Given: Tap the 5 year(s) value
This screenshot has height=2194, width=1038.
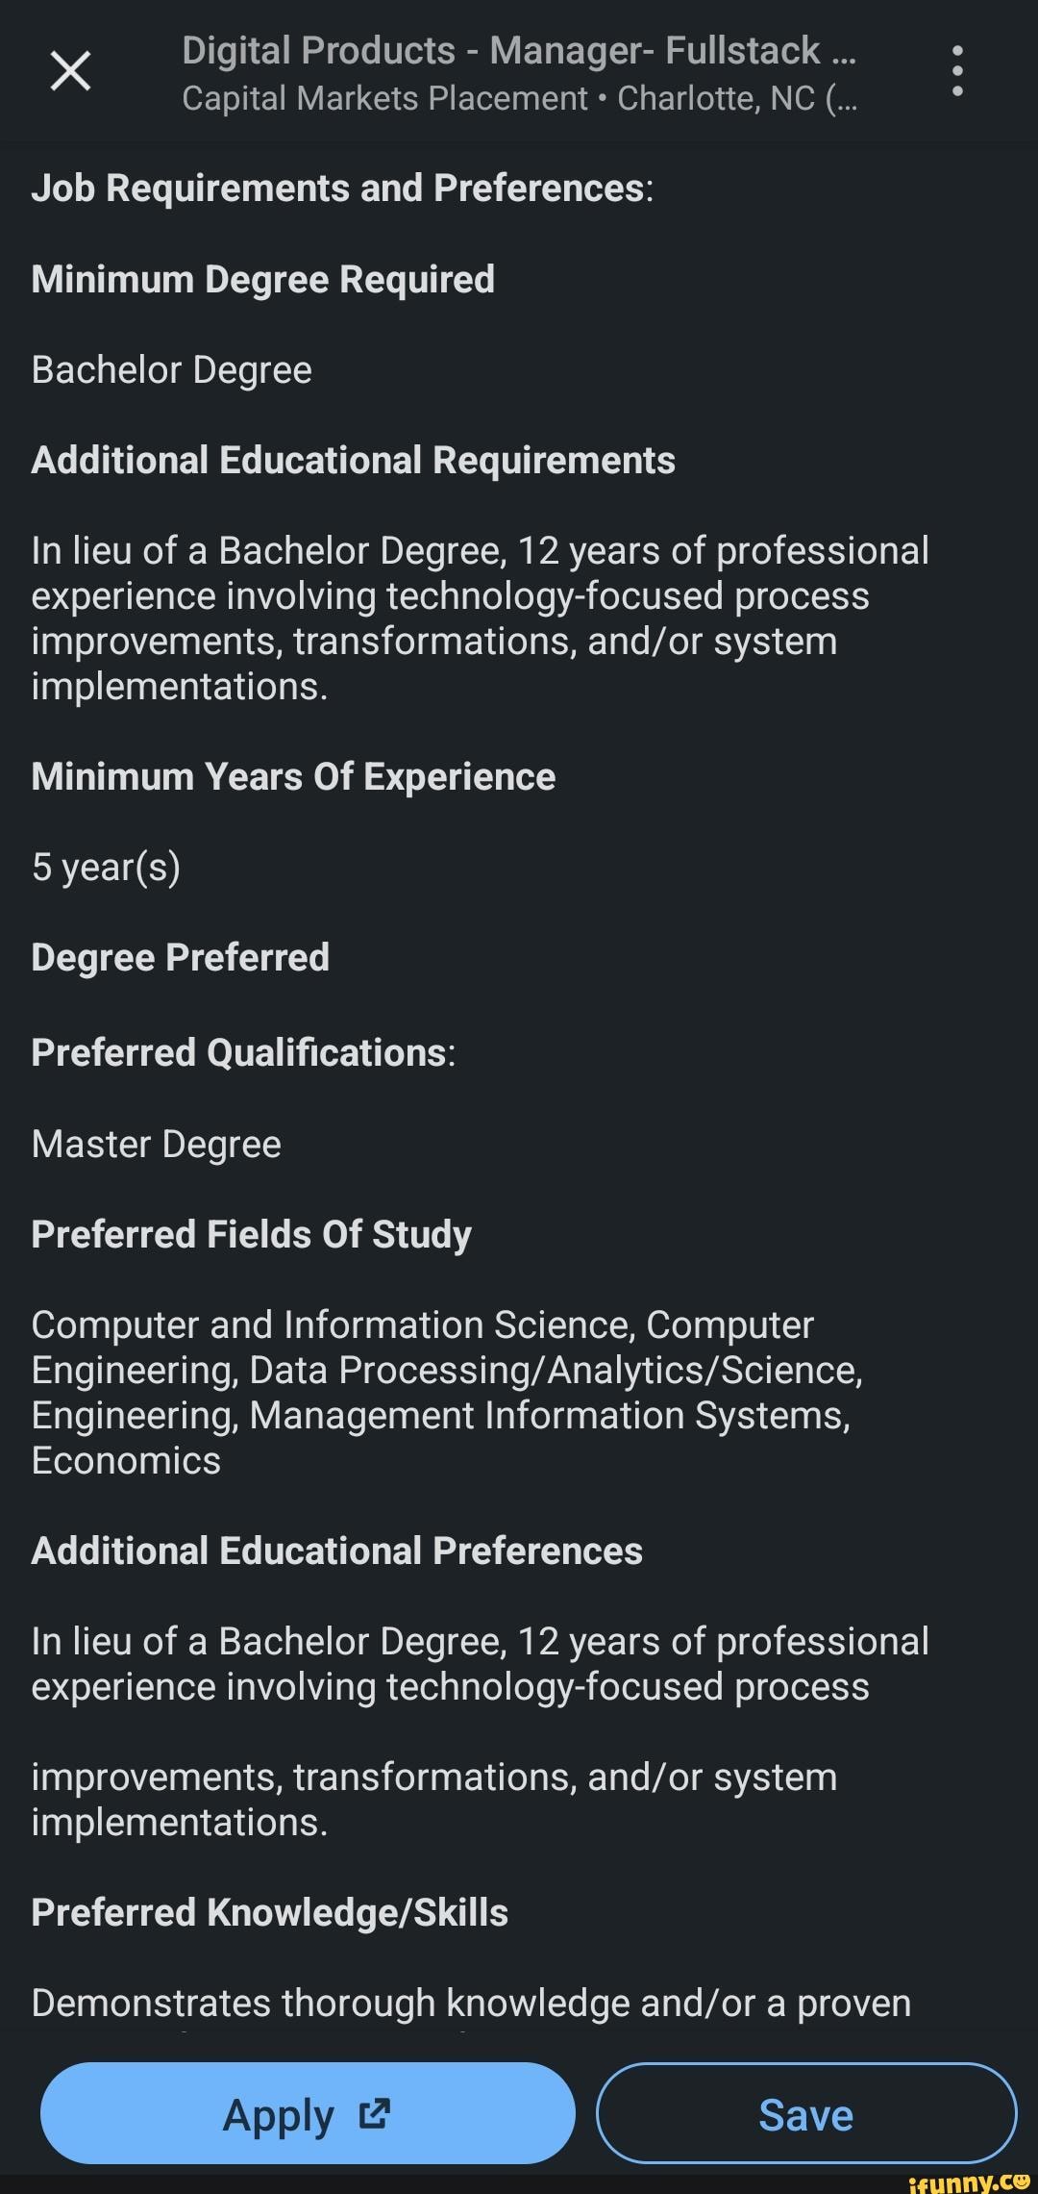Looking at the screenshot, I should click(x=106, y=867).
